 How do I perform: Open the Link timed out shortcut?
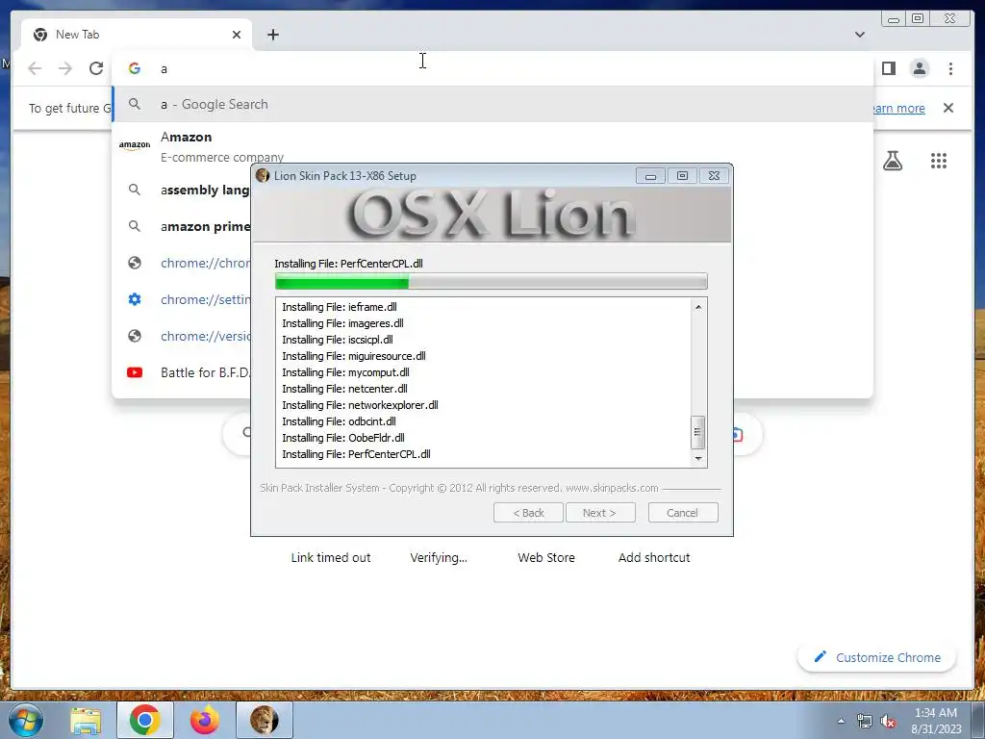click(331, 557)
